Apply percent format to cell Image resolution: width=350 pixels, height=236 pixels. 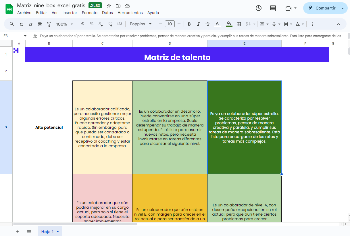(92, 24)
